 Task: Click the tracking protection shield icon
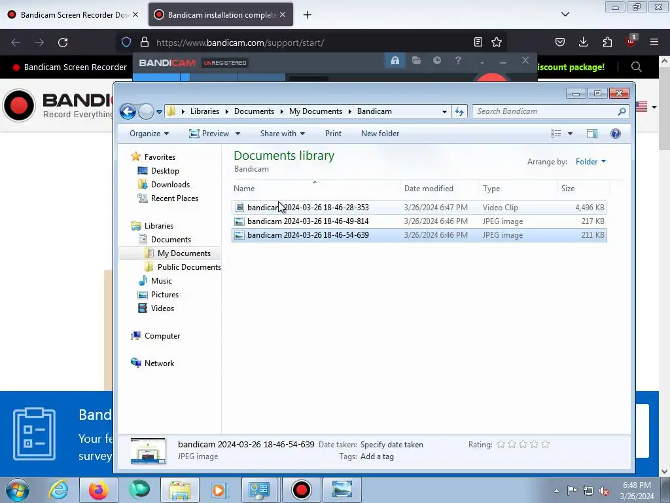(126, 42)
